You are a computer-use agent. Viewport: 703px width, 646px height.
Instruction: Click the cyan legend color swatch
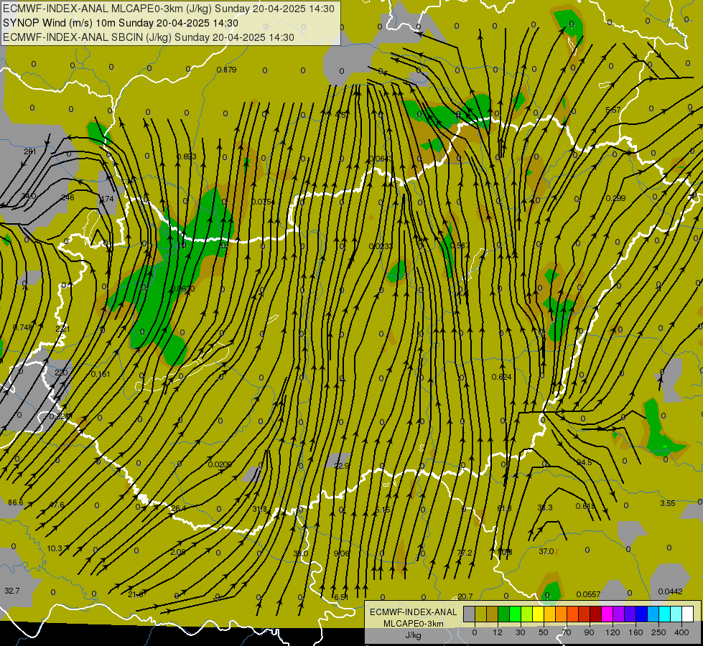click(x=665, y=614)
